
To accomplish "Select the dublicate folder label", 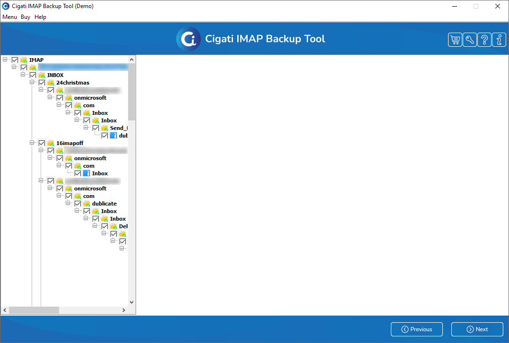I will (x=104, y=204).
